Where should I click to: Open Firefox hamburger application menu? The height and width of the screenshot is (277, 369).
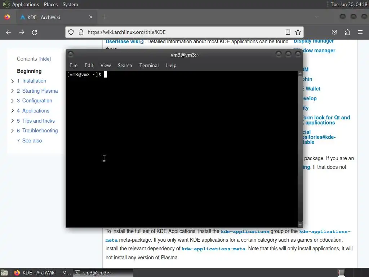(360, 32)
